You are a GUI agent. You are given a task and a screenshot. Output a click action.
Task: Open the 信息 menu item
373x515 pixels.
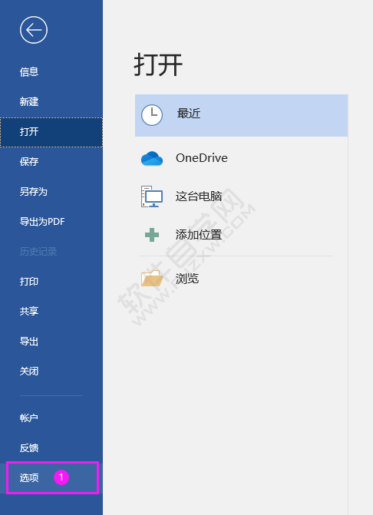point(51,72)
